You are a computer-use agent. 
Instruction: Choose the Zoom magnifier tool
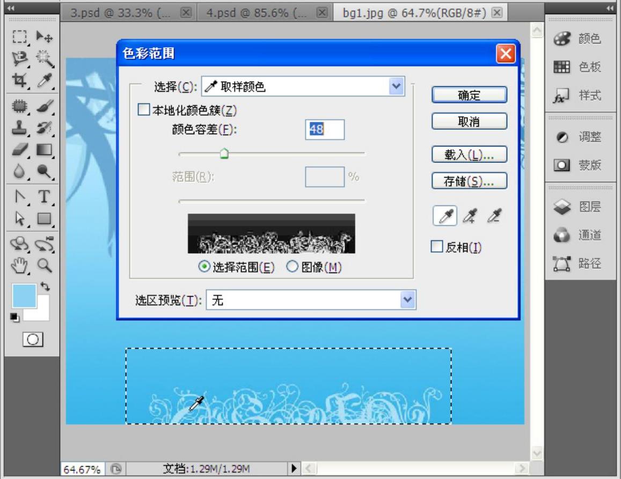44,264
